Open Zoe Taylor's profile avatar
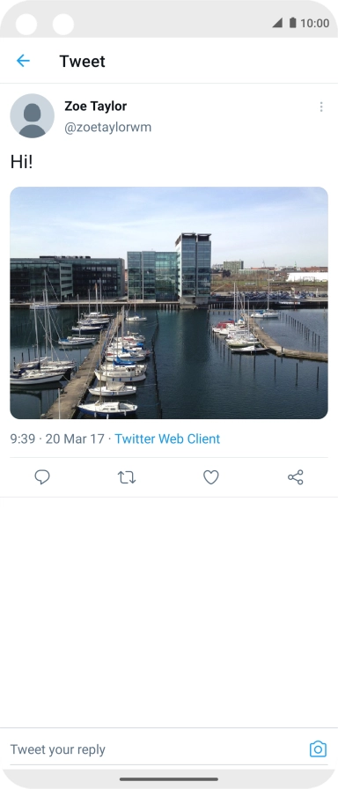The height and width of the screenshot is (789, 338). click(x=33, y=115)
